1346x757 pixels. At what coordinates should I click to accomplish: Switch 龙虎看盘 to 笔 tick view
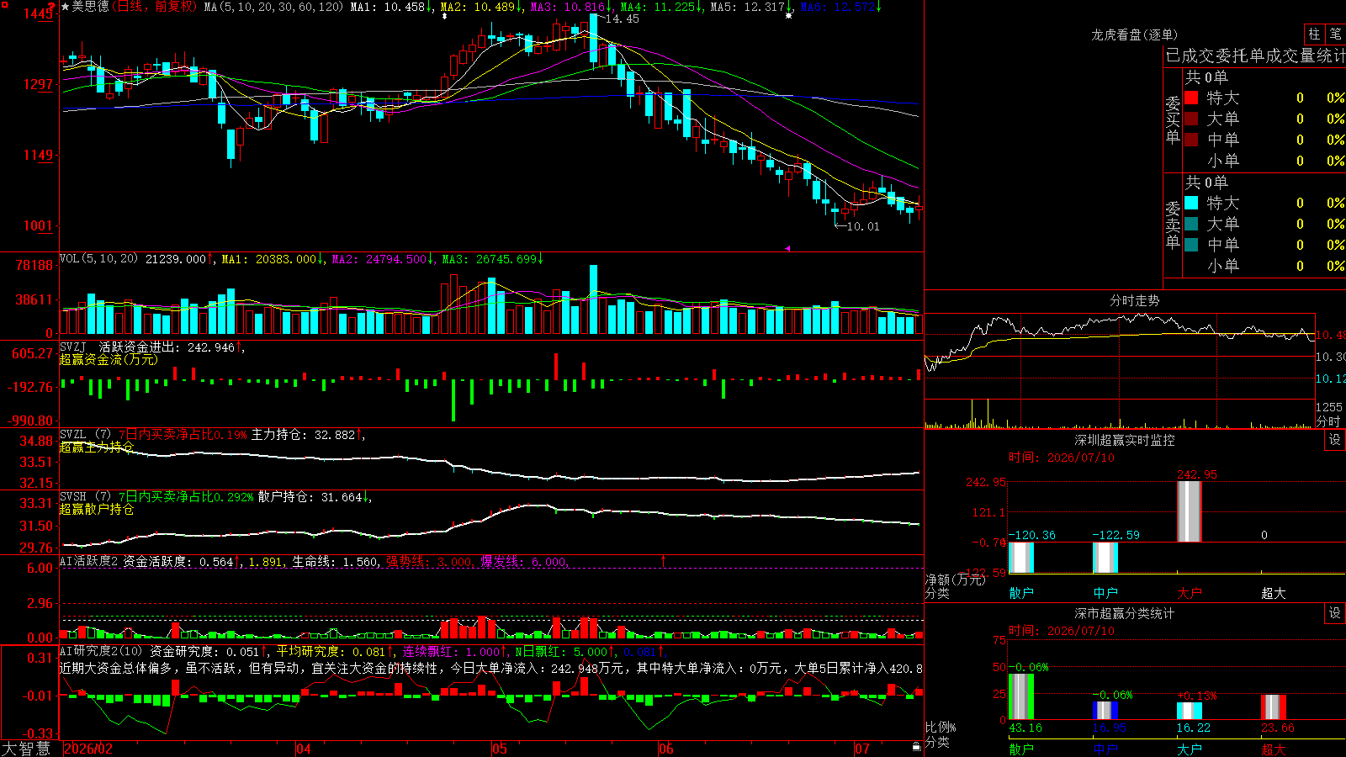1335,34
